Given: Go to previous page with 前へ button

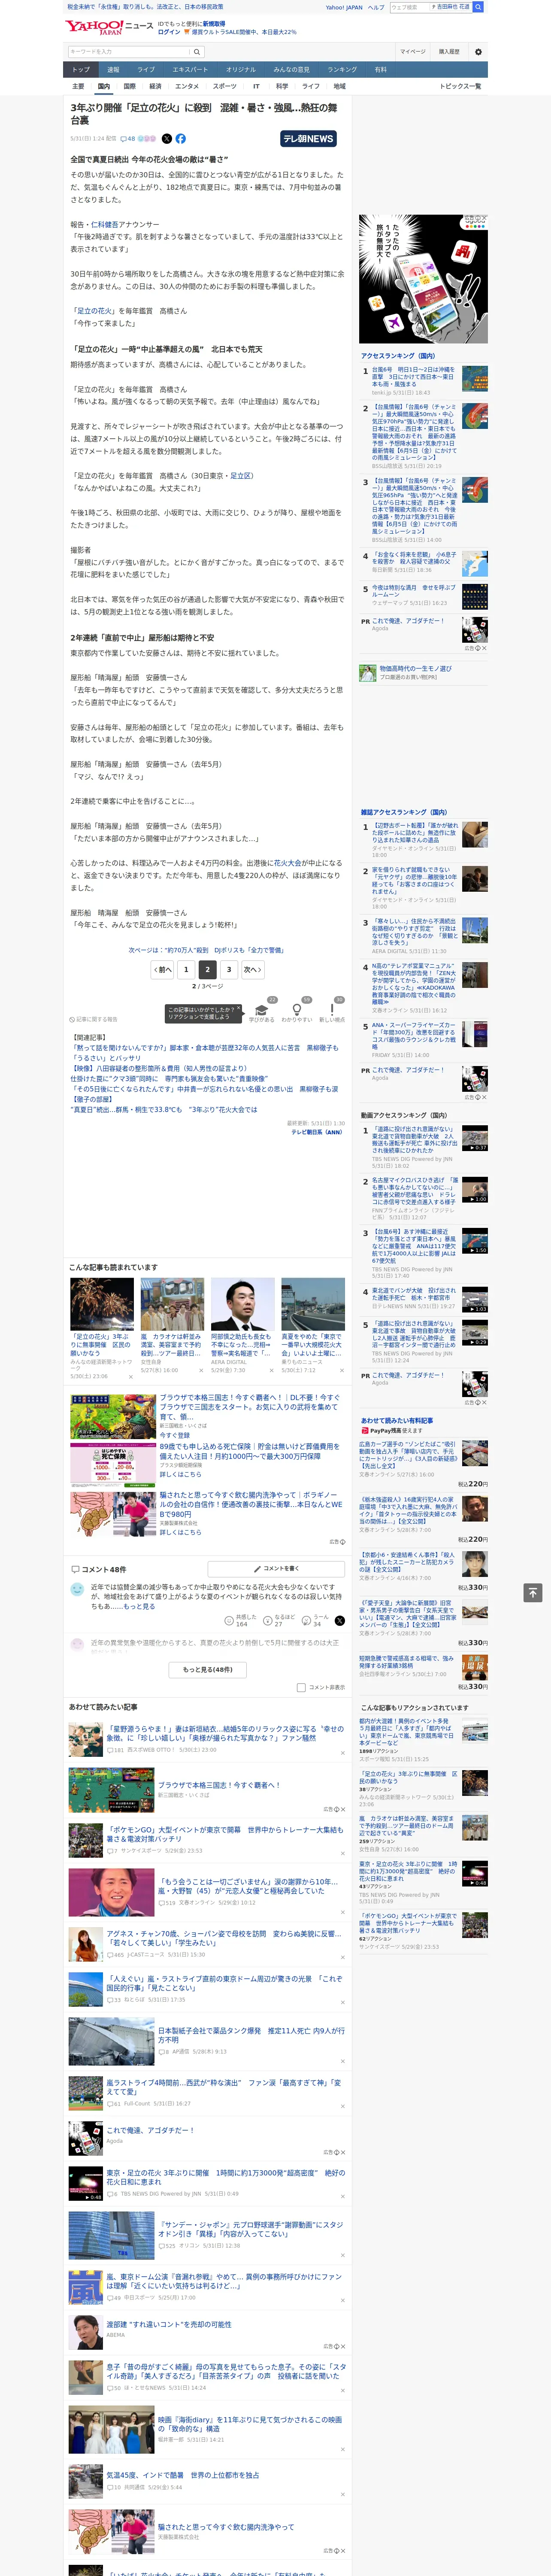Looking at the screenshot, I should (x=162, y=969).
